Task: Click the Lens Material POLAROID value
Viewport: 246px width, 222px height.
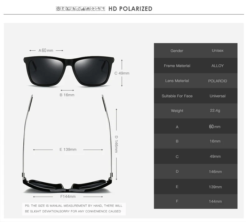Action: [217, 81]
